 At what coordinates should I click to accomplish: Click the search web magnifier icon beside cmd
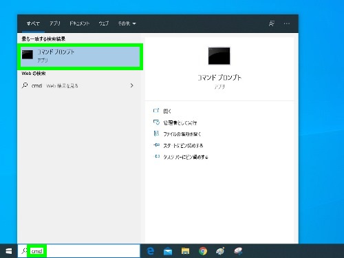pos(25,85)
